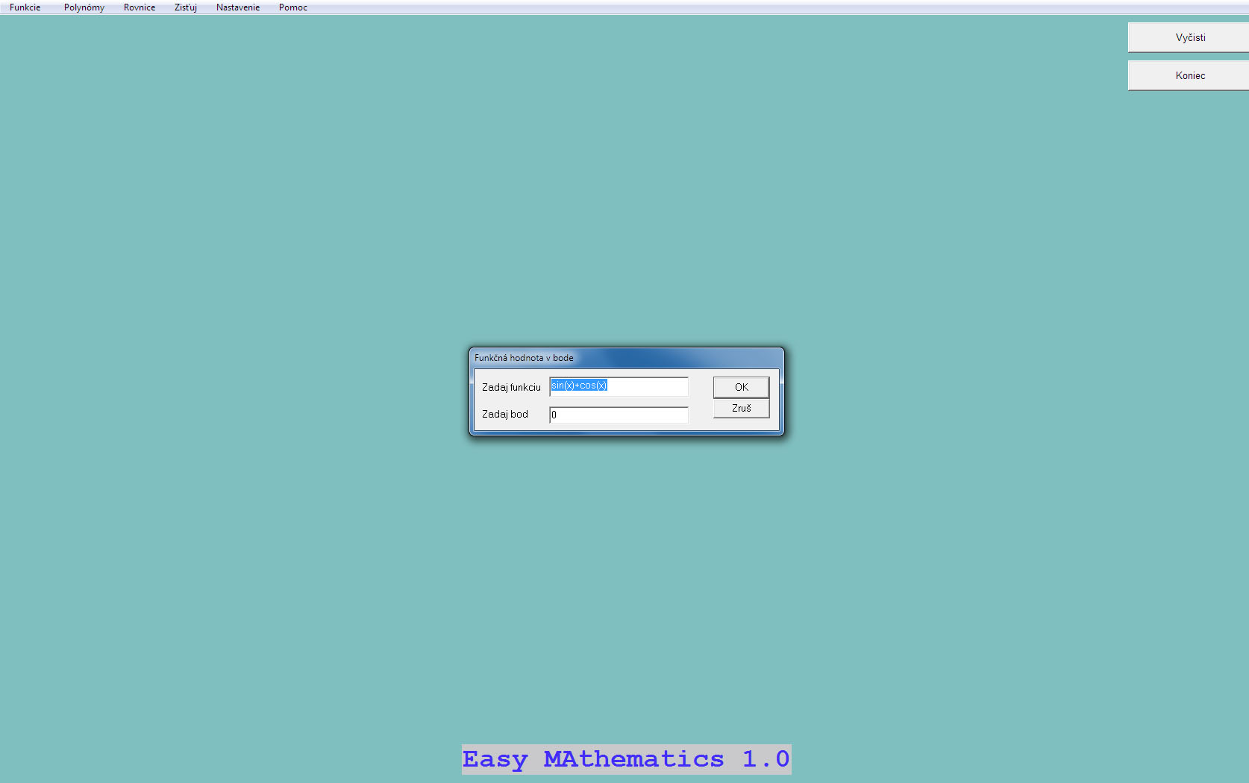Open the Pomoc help menu

point(293,7)
